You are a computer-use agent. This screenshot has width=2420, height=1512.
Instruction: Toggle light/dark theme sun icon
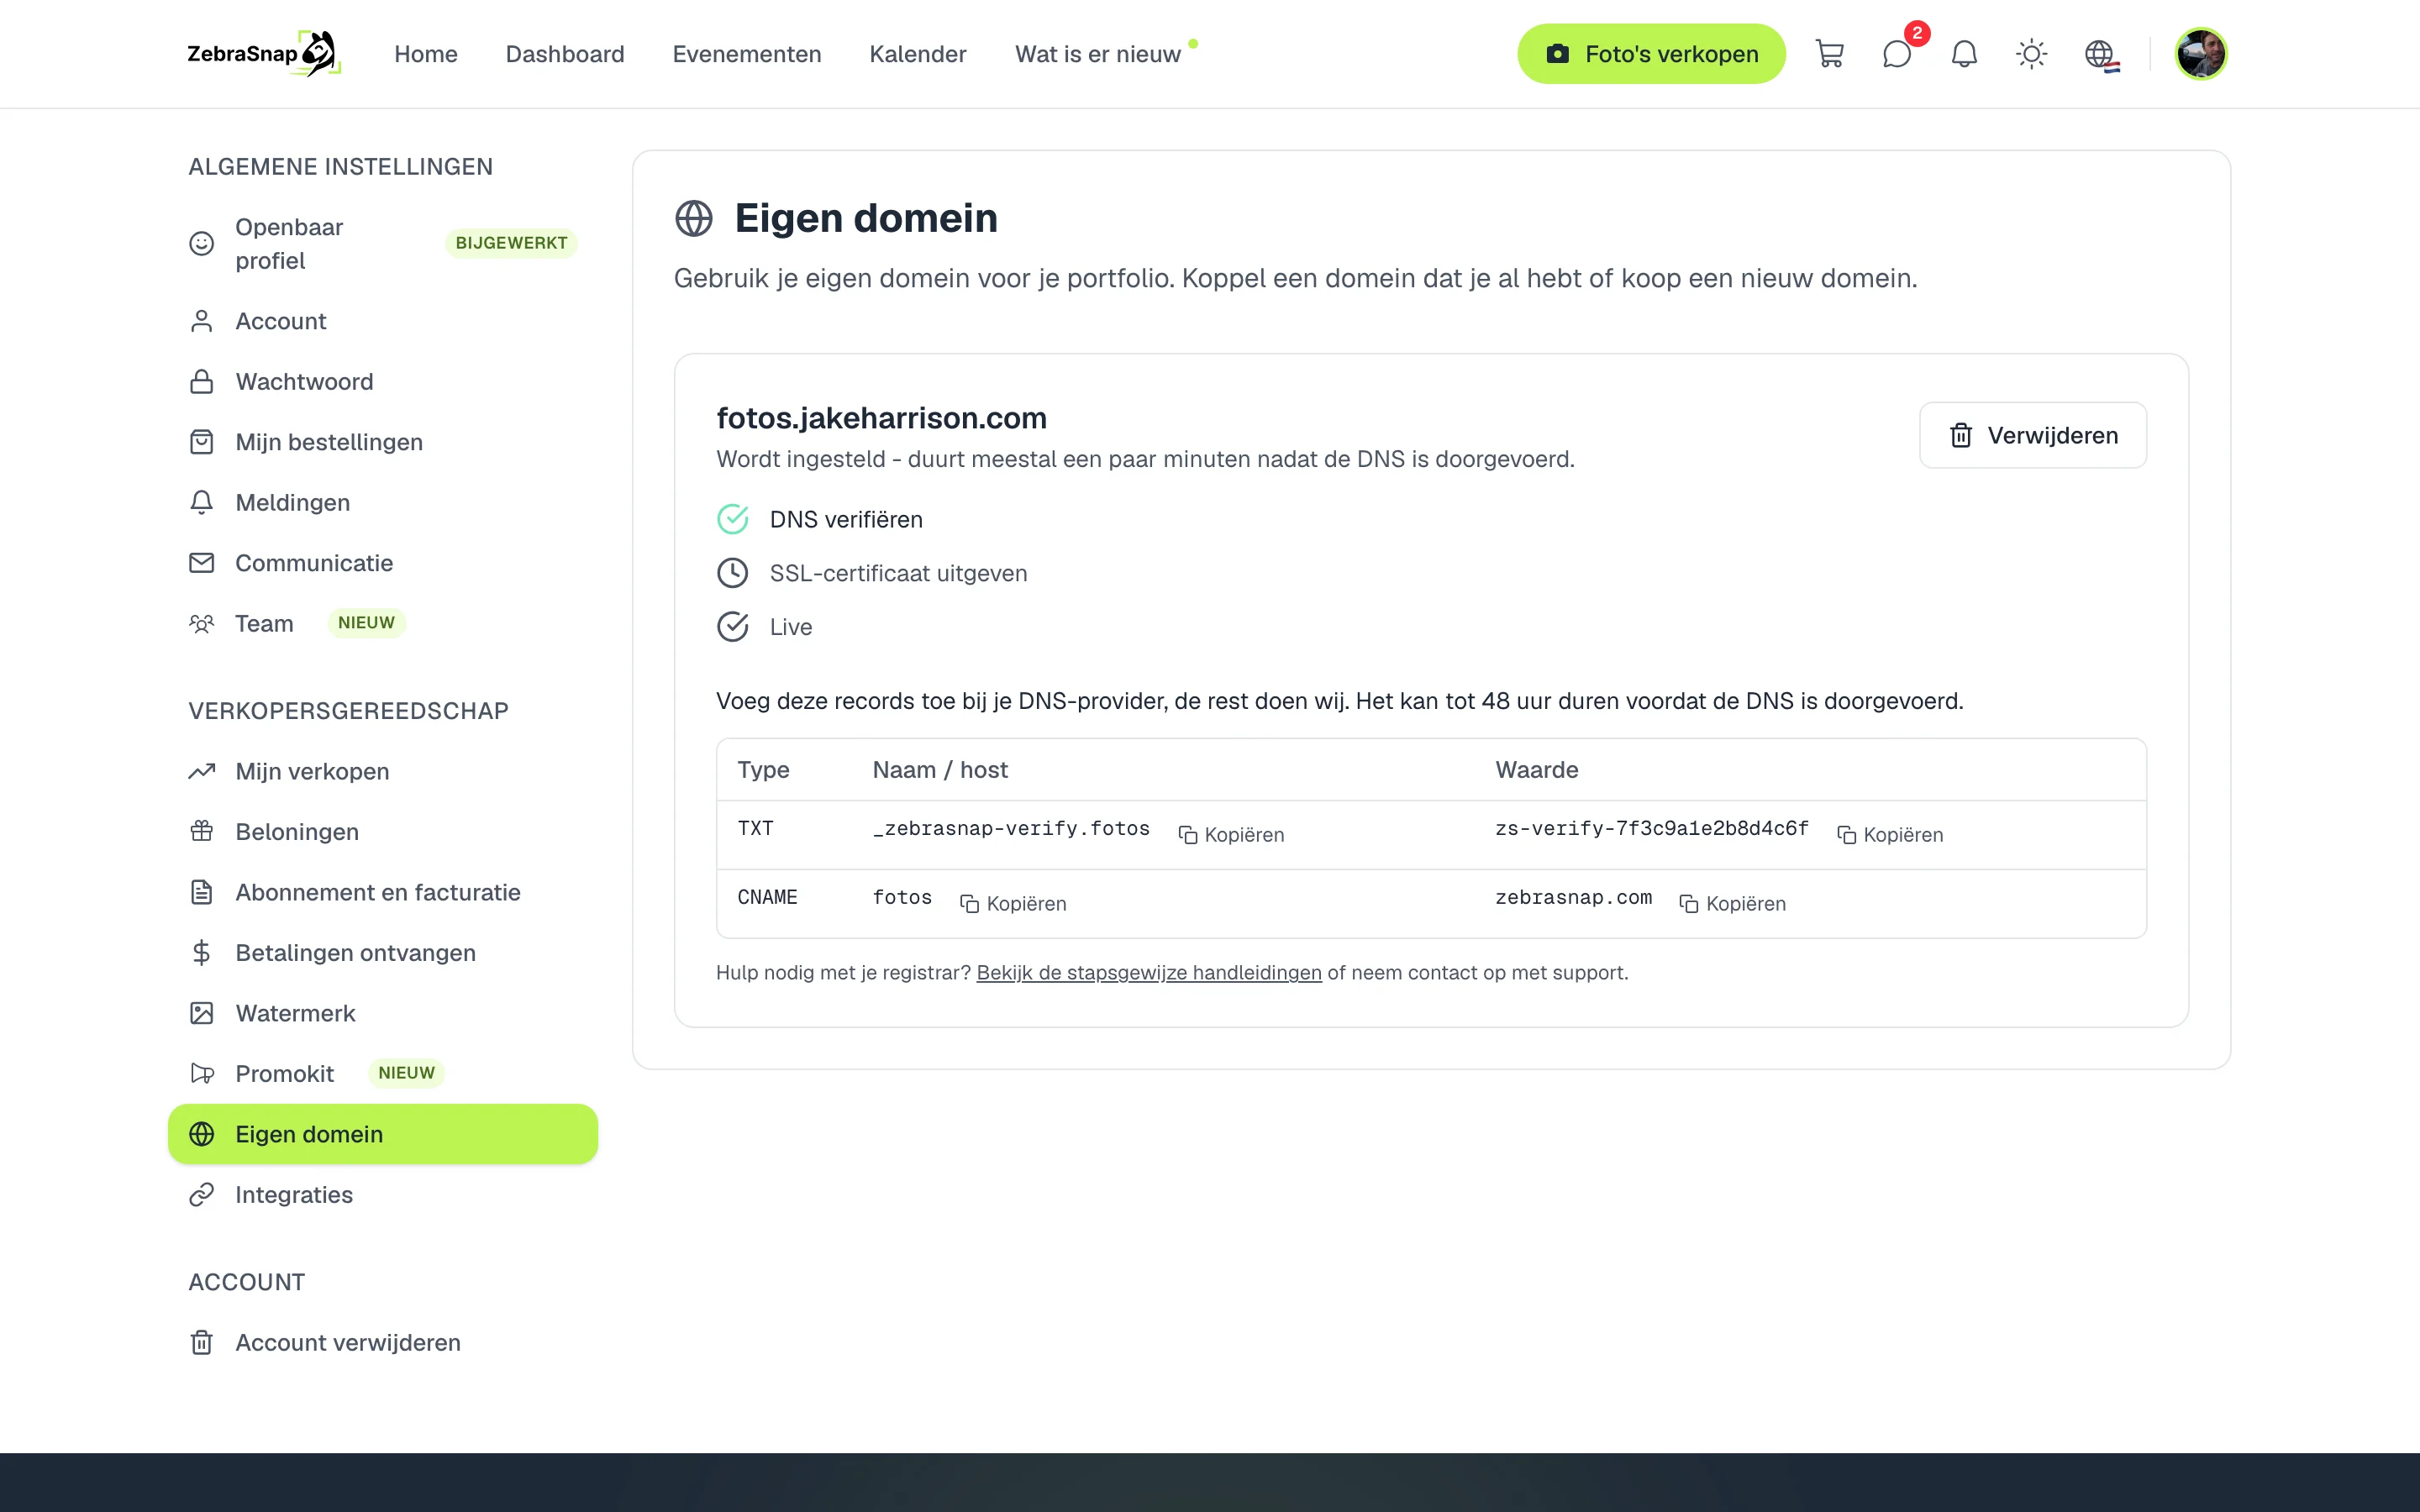click(2031, 54)
